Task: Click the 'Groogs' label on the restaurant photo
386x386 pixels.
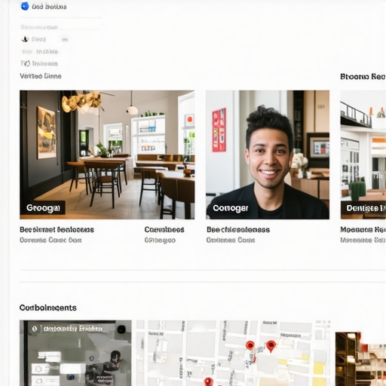Action: pyautogui.click(x=43, y=208)
